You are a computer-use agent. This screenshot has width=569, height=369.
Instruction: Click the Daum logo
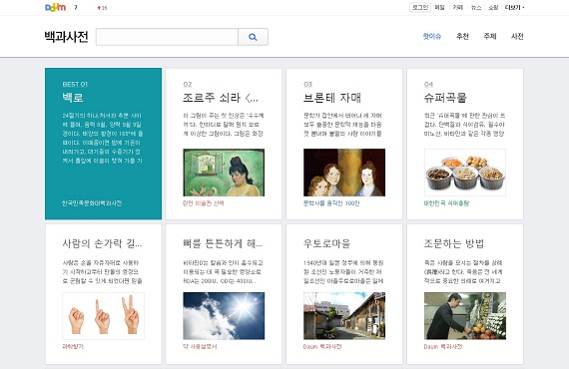(55, 7)
